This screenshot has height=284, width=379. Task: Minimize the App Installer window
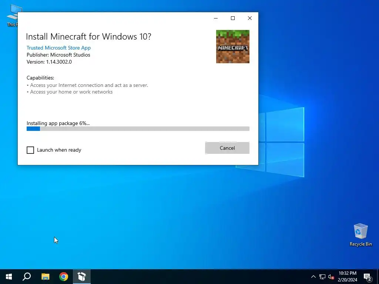216,18
